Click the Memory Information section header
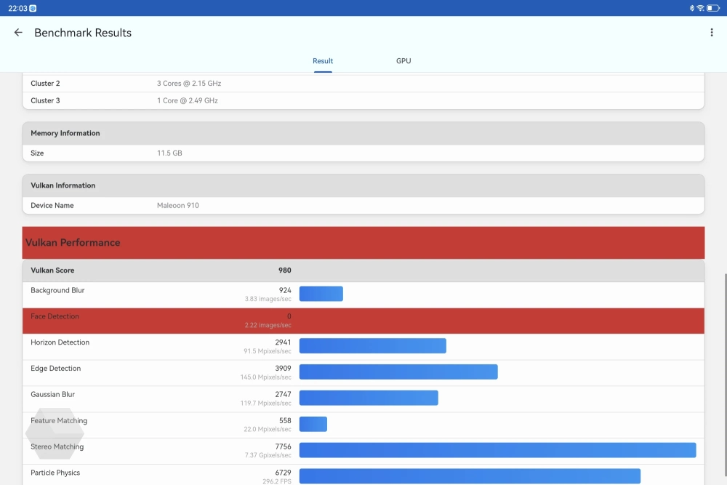 [x=363, y=133]
